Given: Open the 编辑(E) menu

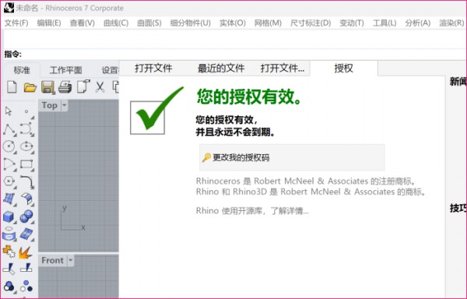Looking at the screenshot, I should coord(49,23).
